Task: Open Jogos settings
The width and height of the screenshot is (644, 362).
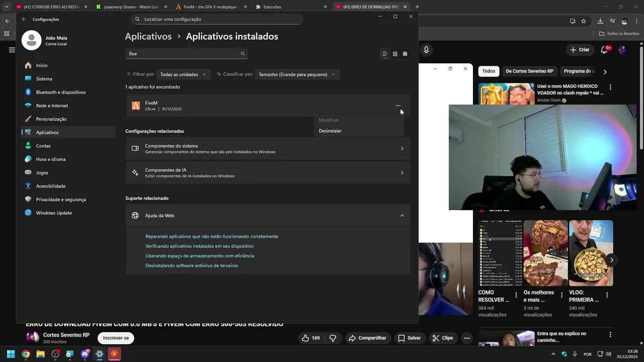Action: coord(68,172)
